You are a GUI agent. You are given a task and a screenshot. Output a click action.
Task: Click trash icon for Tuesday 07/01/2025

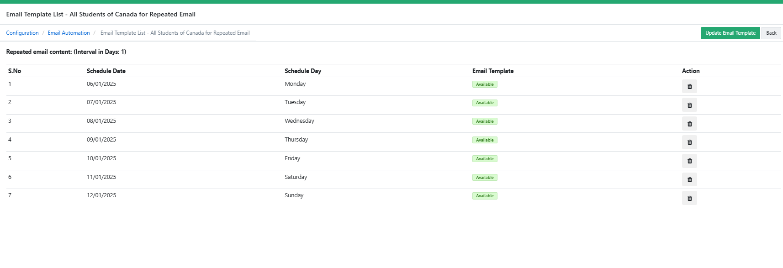click(689, 105)
